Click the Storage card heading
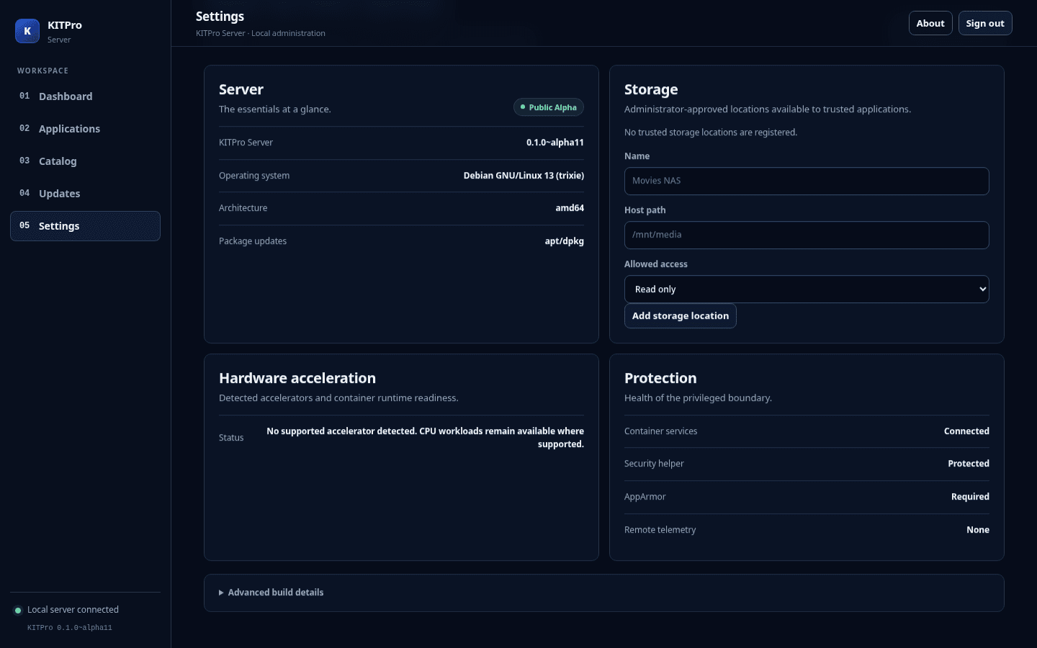 coord(651,89)
